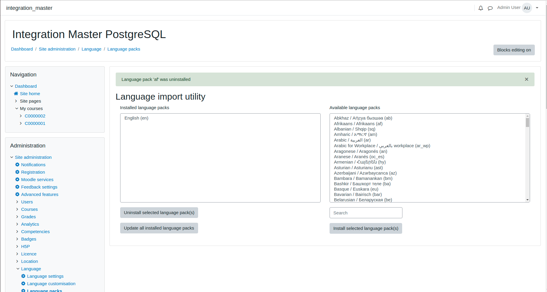Screen dimensions: 547x292
Task: Select Basque / Euskara (eu) option
Action: click(x=428, y=189)
